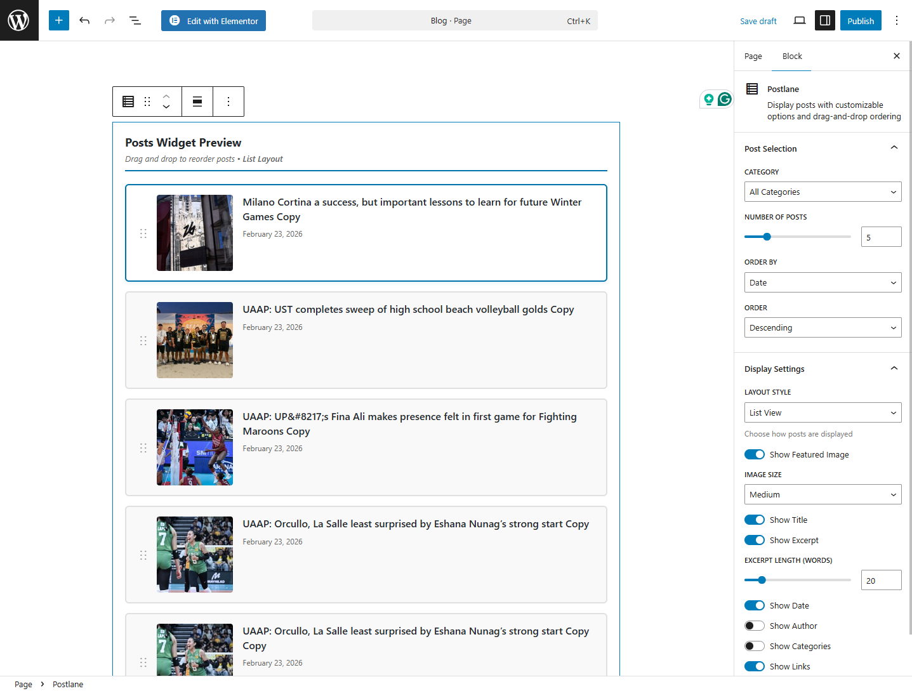Open the Order By dropdown
Screen dimensions: 912x691
point(823,282)
